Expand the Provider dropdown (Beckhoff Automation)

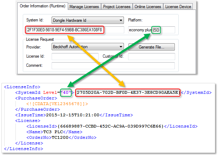click(88, 47)
